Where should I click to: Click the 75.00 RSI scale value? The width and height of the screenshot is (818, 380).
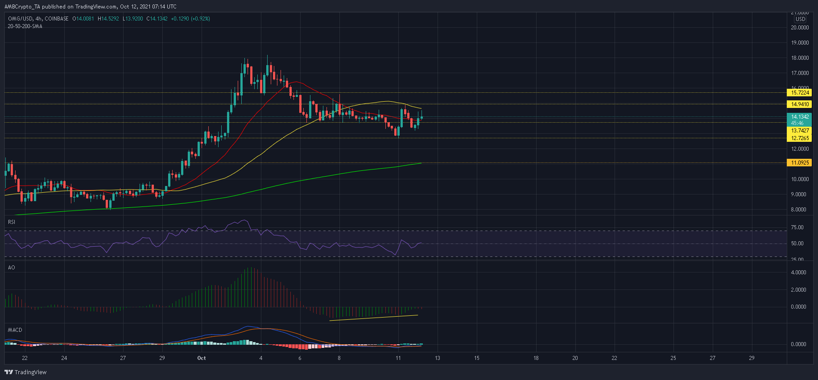pos(797,227)
